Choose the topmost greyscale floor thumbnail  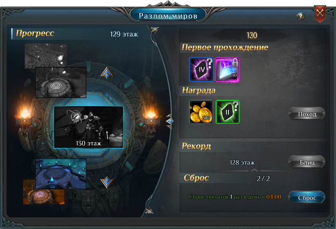pos(46,55)
